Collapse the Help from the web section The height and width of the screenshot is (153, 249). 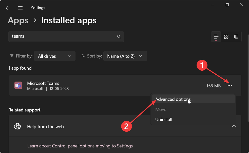tap(234, 126)
